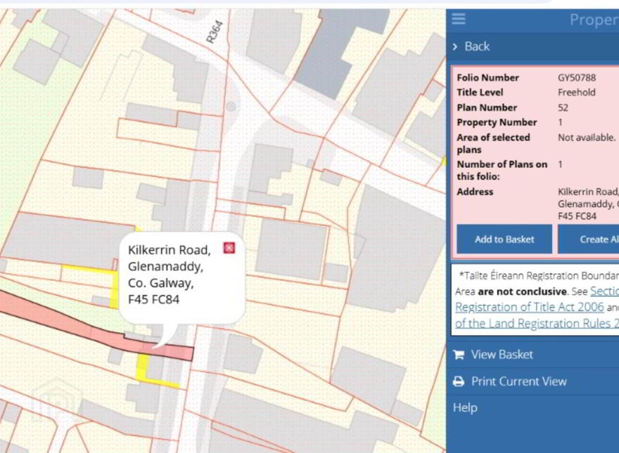Open the Help menu item
The height and width of the screenshot is (453, 619).
pyautogui.click(x=465, y=407)
